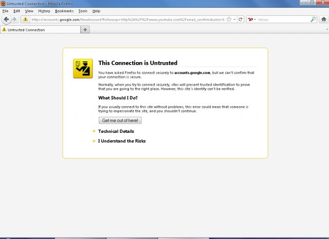Screen dimensions: 329x239
Task: Select the Untrusted Connection tab
Action: pos(40,30)
